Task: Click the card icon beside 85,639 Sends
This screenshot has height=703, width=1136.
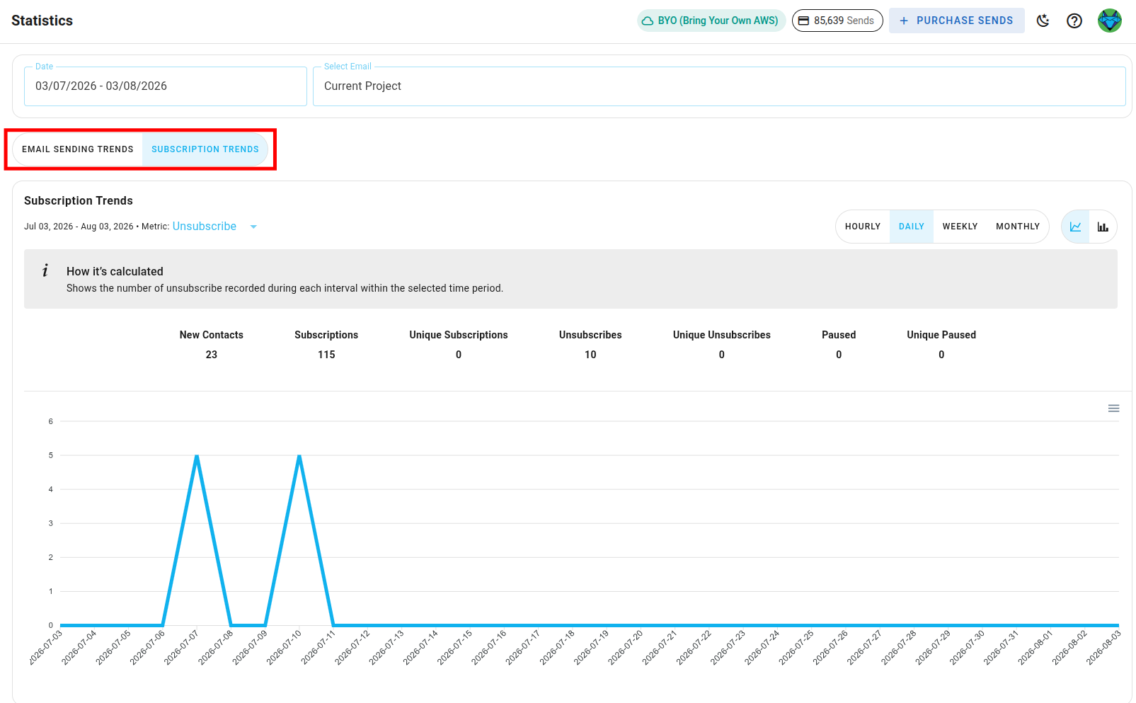Action: 803,21
